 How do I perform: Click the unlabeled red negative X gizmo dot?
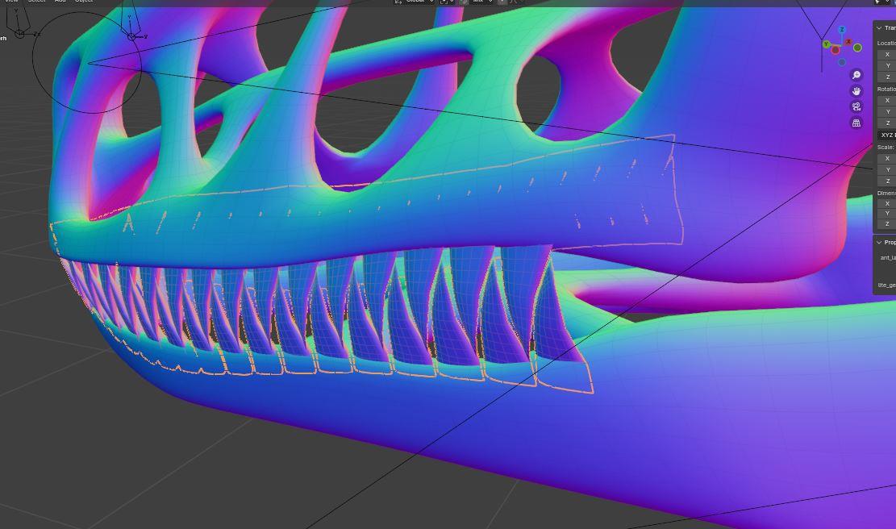pos(836,50)
